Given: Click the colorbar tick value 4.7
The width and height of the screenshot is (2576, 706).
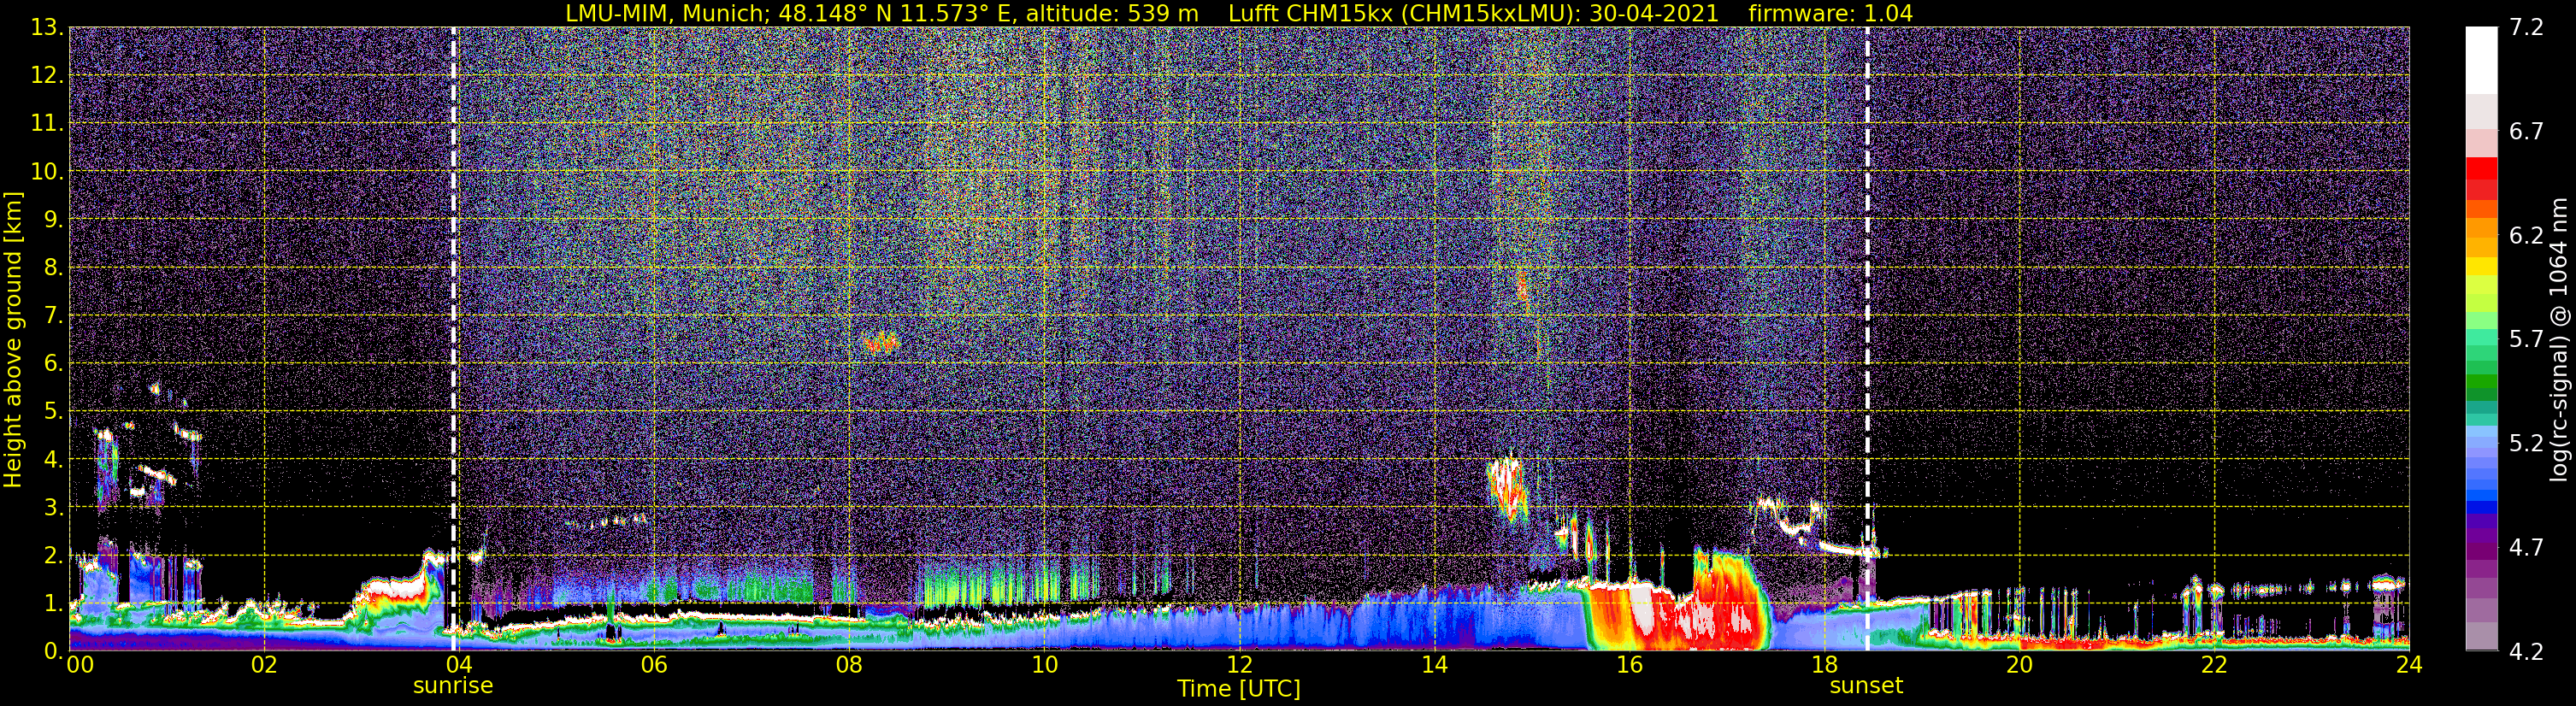Looking at the screenshot, I should click(x=2526, y=548).
